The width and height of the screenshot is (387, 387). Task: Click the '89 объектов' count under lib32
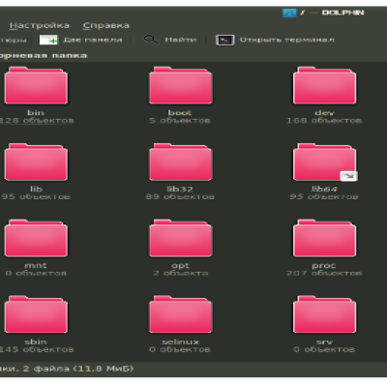(180, 196)
